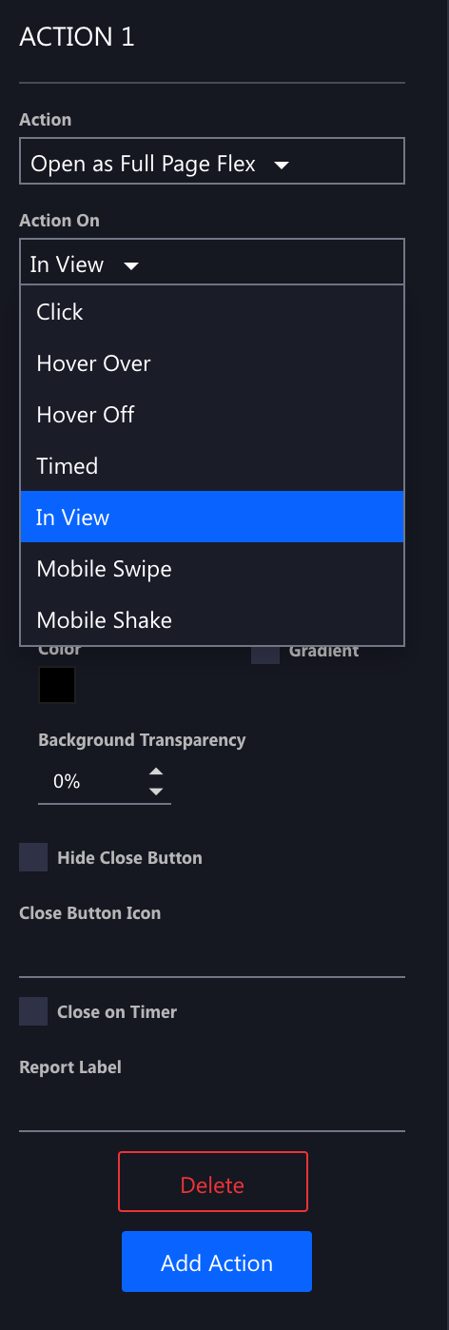This screenshot has width=449, height=1330.
Task: Open the black Color swatch picker
Action: tap(57, 685)
